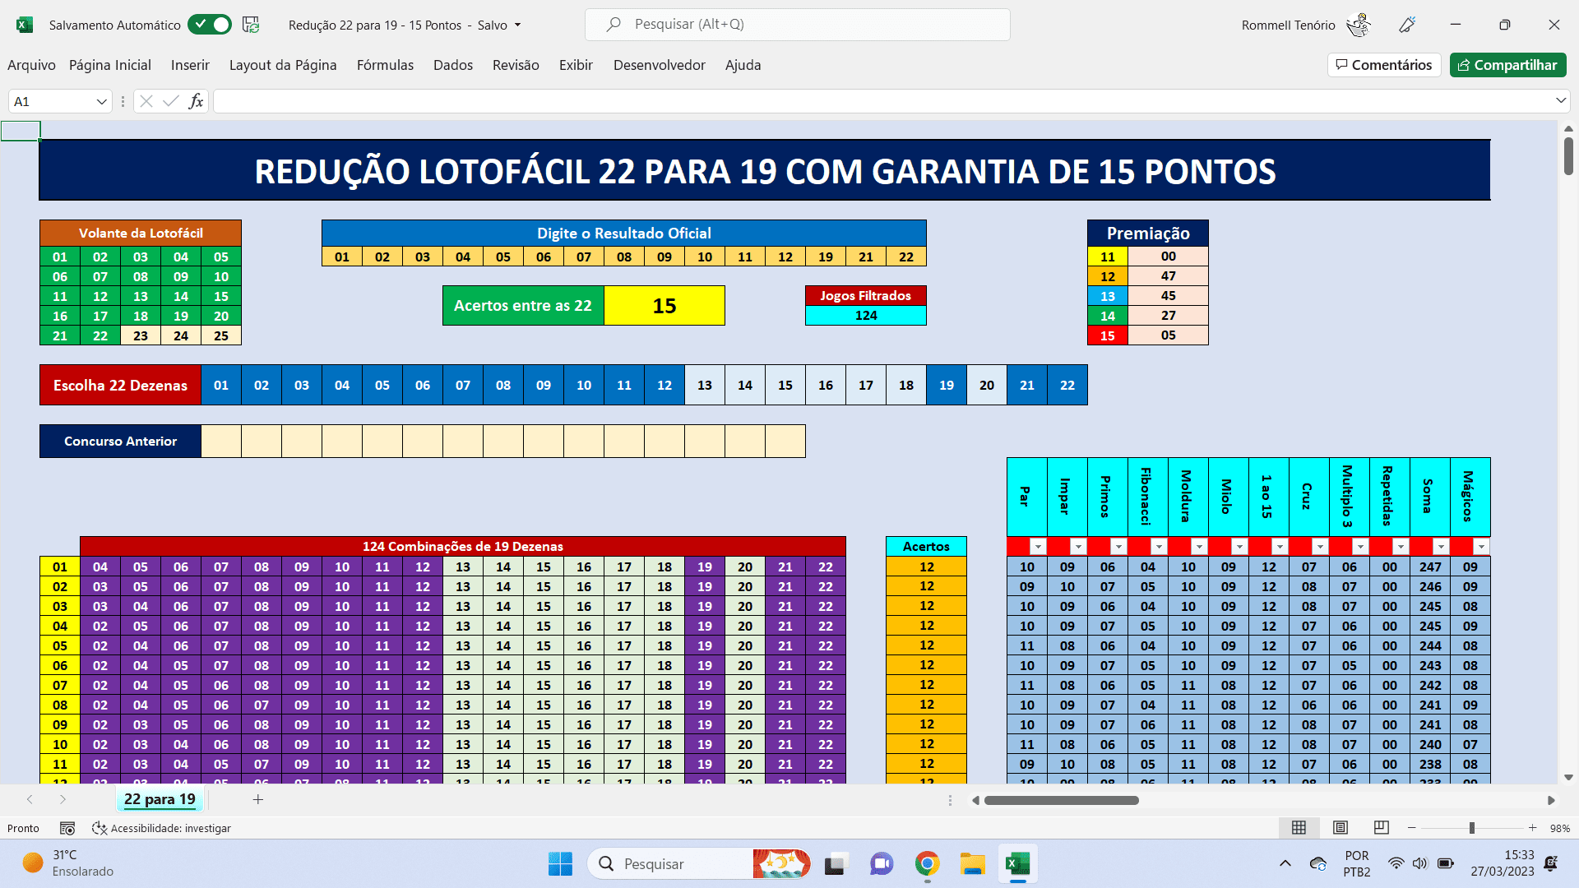Viewport: 1579px width, 888px height.
Task: Open the Moldura column filter dropdown
Action: point(1199,547)
